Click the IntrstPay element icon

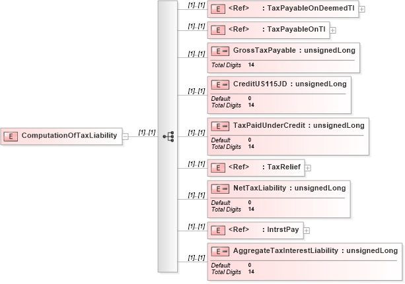tap(217, 230)
